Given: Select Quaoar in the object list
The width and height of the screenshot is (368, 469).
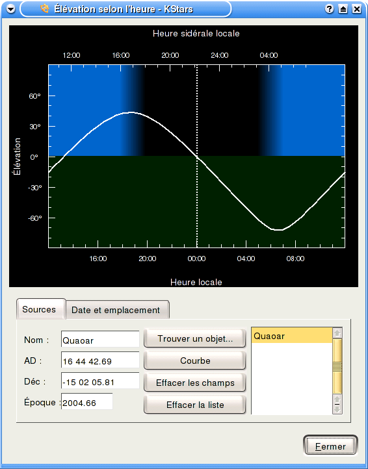Looking at the screenshot, I should (x=292, y=336).
